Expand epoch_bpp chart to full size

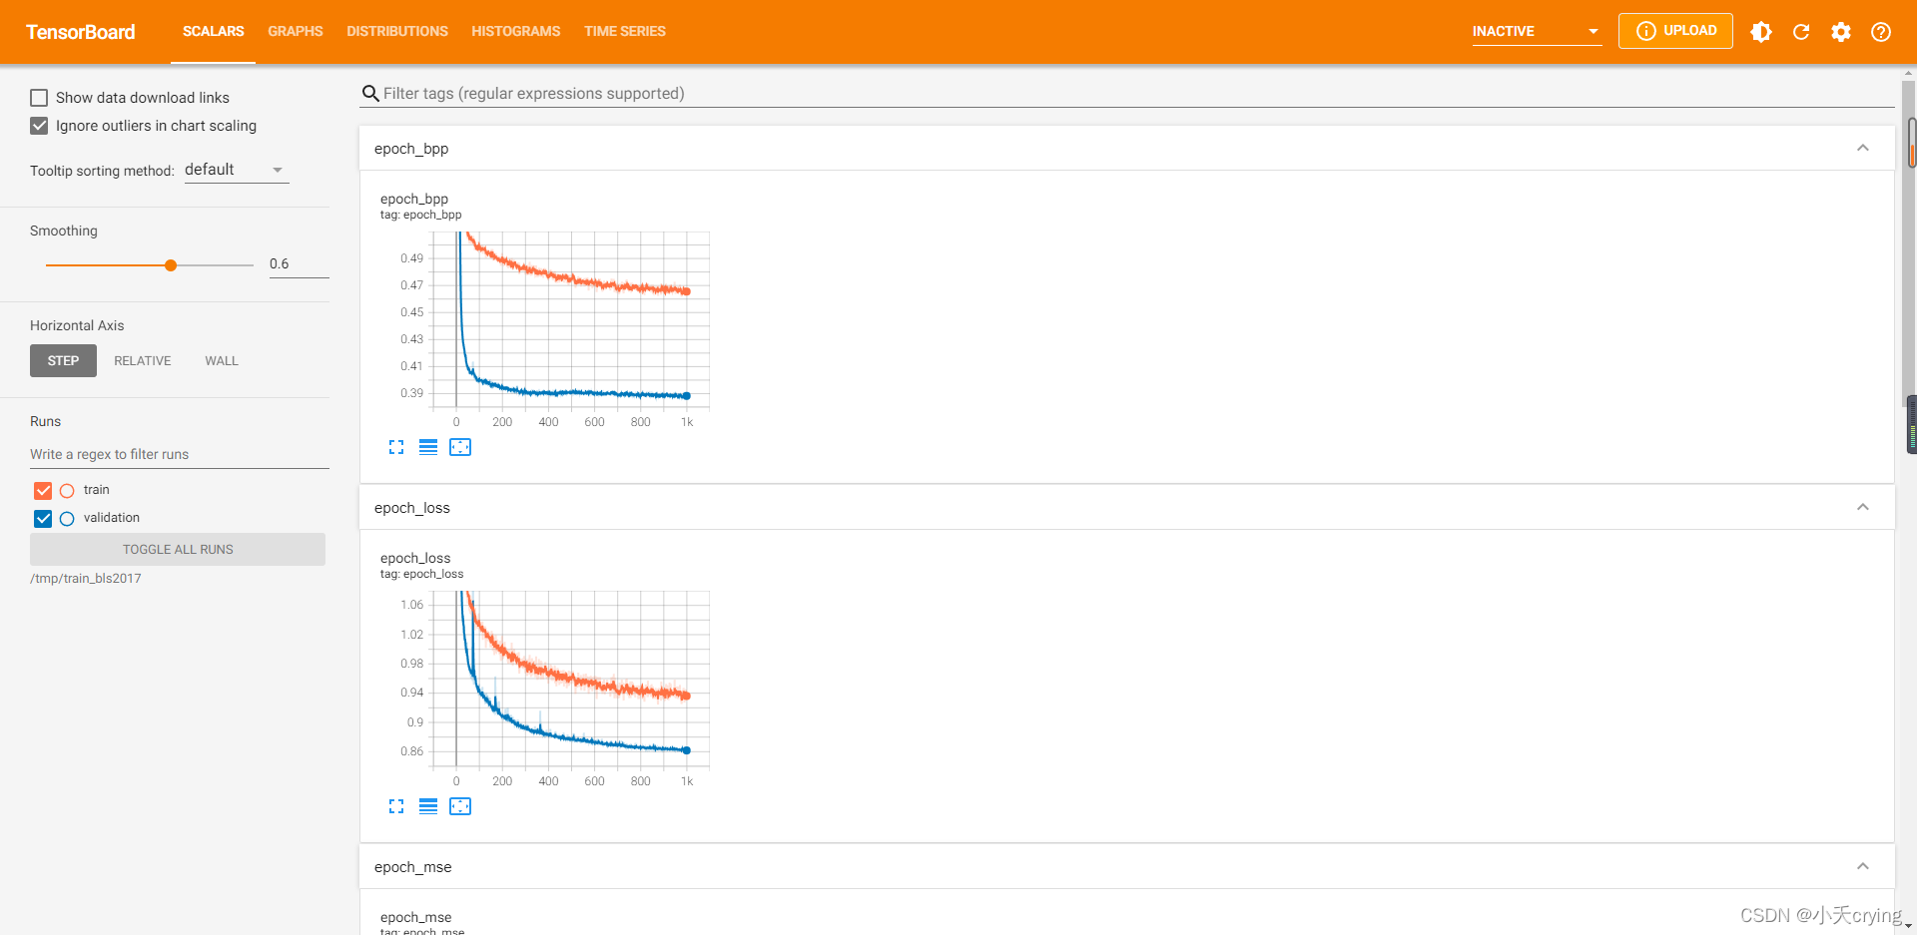396,447
